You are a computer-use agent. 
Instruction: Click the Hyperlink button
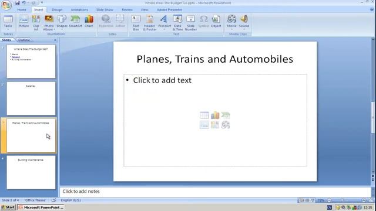coord(106,22)
